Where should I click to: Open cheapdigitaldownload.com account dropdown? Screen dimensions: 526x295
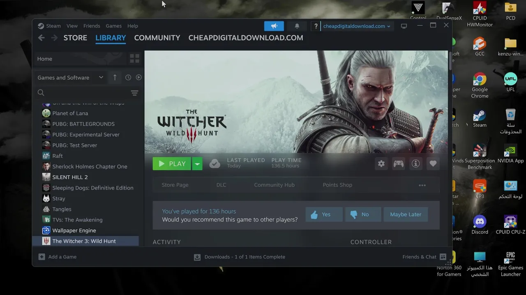tap(357, 26)
